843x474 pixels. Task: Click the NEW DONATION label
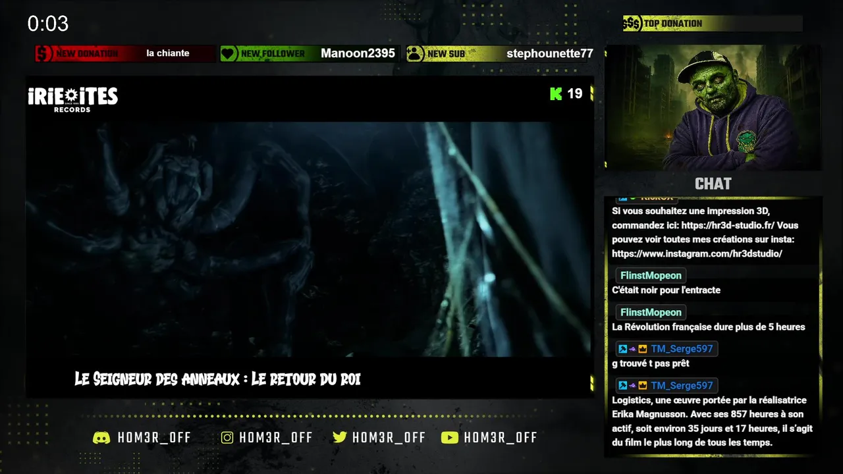point(87,53)
